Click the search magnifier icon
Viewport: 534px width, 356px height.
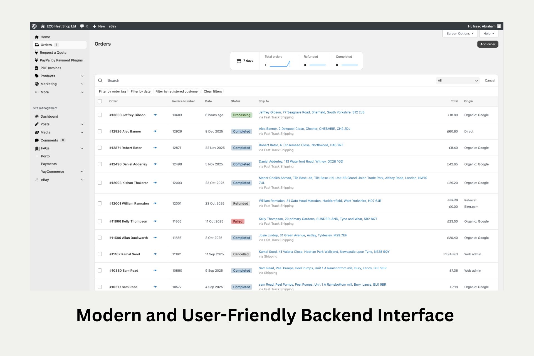coord(100,81)
